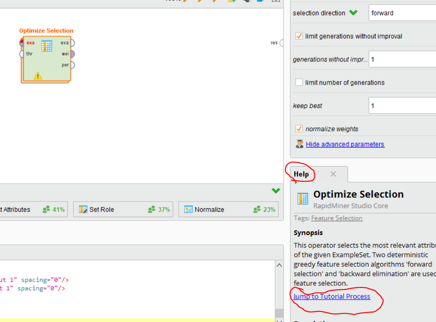Click the Optimize Selection icon in the Help panel
The height and width of the screenshot is (322, 436).
[302, 199]
